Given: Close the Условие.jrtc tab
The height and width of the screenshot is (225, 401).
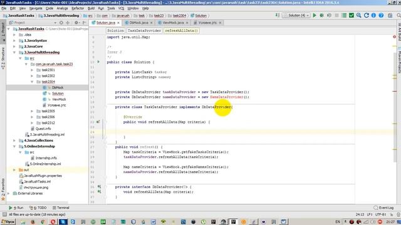Looking at the screenshot, I should pos(220,23).
